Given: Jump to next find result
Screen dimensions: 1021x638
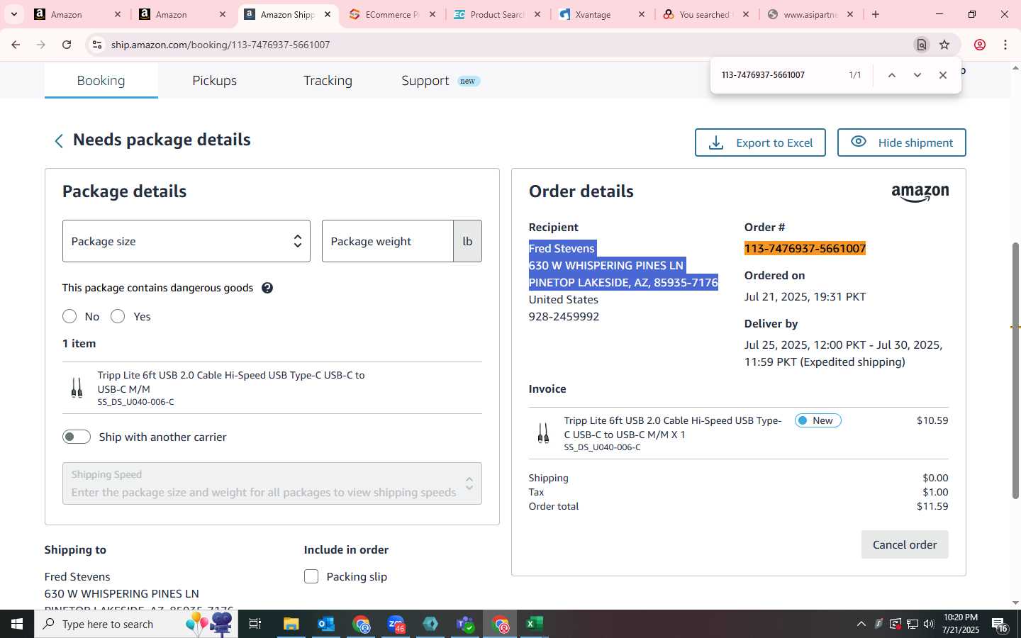Looking at the screenshot, I should (917, 75).
